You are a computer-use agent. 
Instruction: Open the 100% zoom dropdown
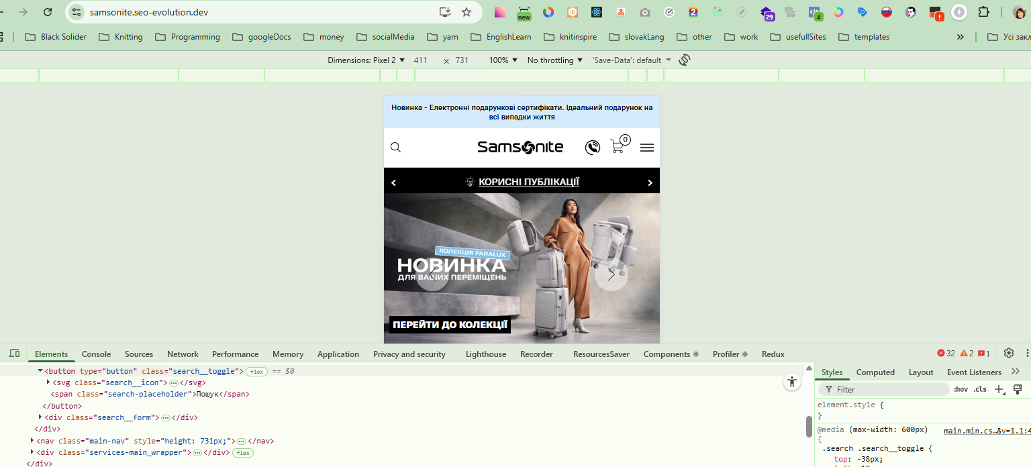click(503, 60)
